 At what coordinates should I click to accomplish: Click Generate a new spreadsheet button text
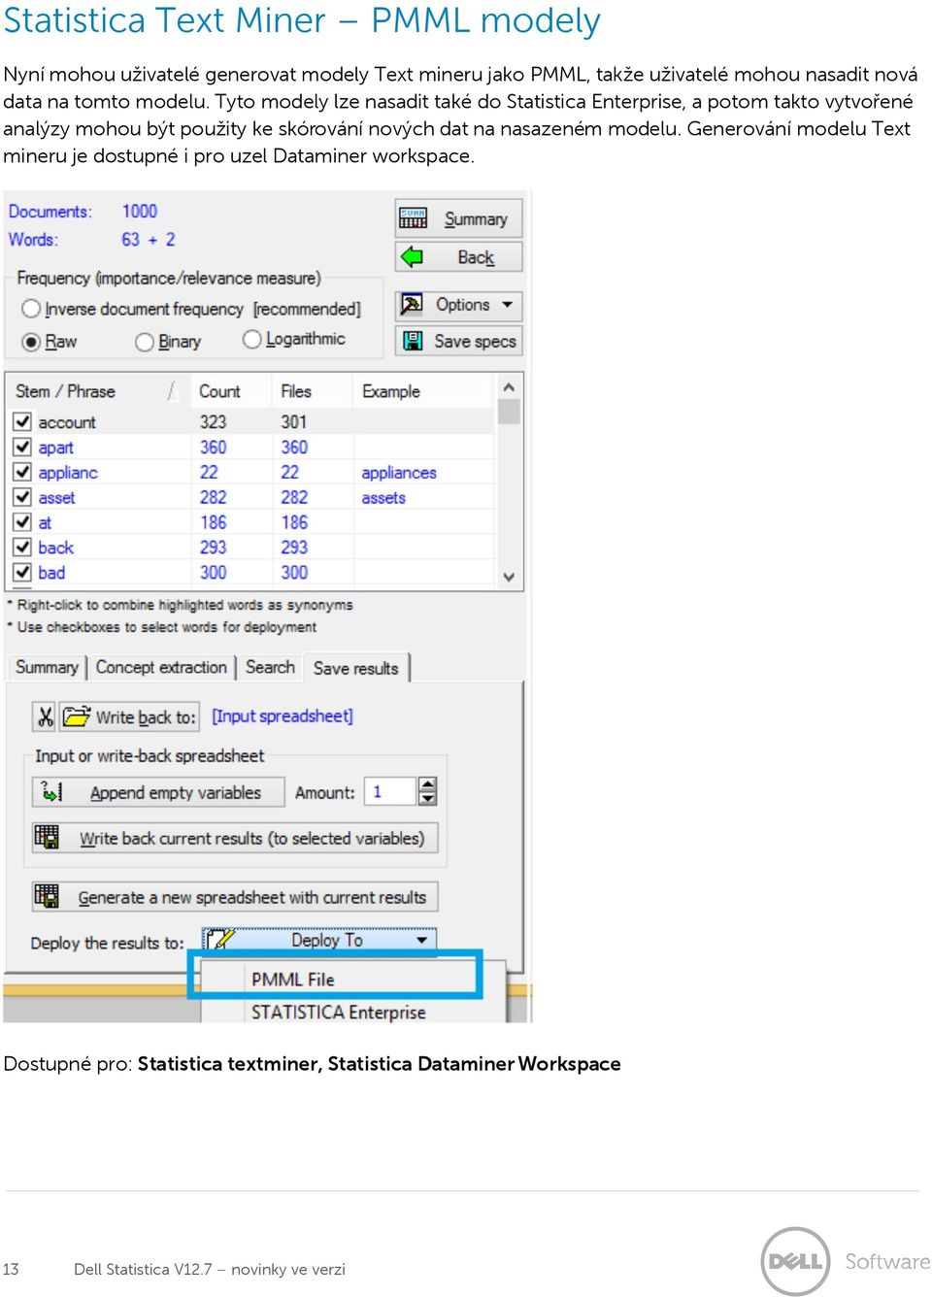(251, 897)
